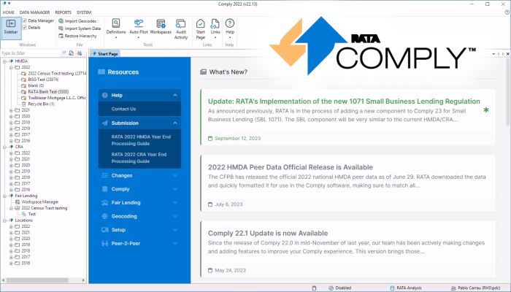511x292 pixels.
Task: Click the July 6, 2023 date
Action: [x=228, y=204]
